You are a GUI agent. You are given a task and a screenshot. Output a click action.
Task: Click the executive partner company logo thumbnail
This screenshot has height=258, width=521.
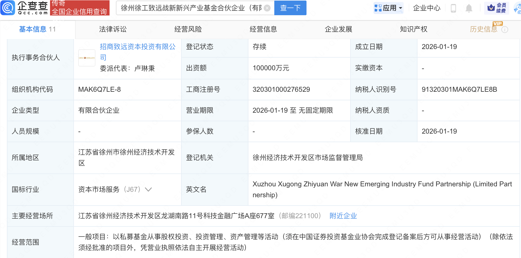tap(87, 58)
